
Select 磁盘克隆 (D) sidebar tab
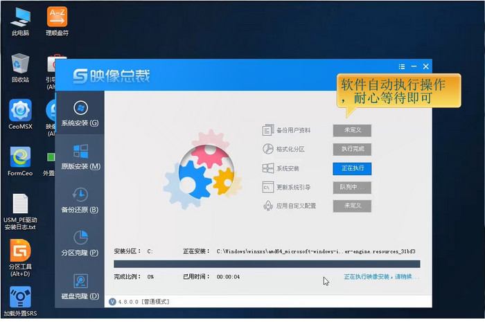(80, 287)
